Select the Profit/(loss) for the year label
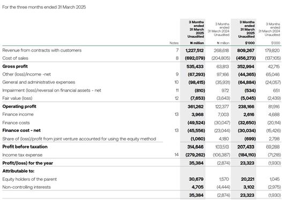Image resolution: width=282 pixels, height=200 pixels. (x=27, y=163)
